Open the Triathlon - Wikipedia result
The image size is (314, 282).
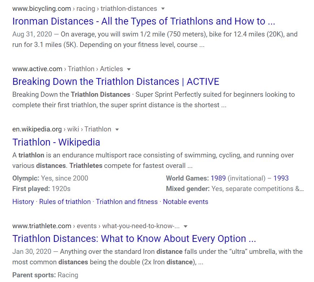[x=56, y=142]
